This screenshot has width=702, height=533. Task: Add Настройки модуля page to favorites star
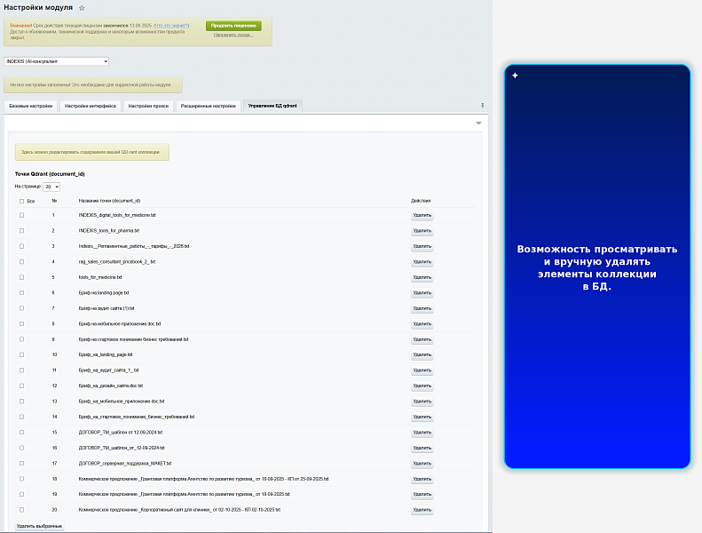point(82,8)
